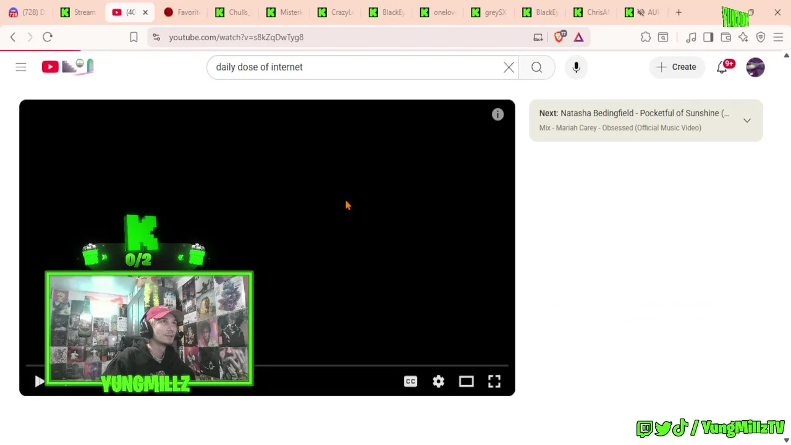Switch to the Stream tab

(79, 12)
